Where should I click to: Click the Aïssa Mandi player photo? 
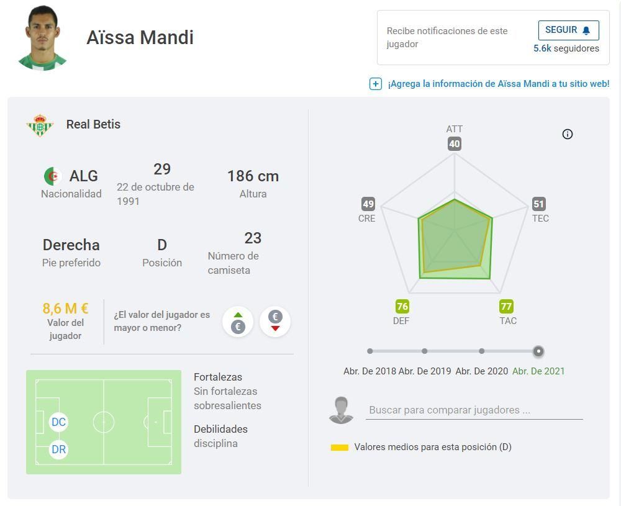point(42,38)
